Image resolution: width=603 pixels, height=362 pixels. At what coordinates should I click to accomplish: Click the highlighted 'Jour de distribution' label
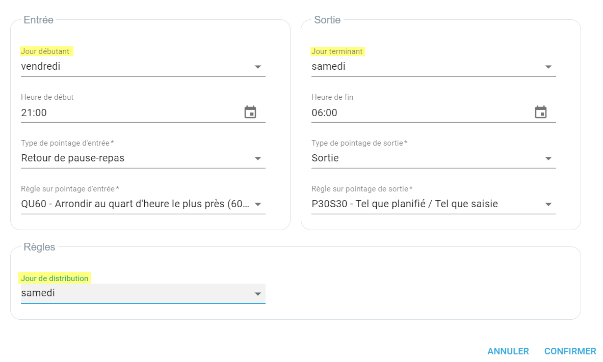[x=55, y=279]
